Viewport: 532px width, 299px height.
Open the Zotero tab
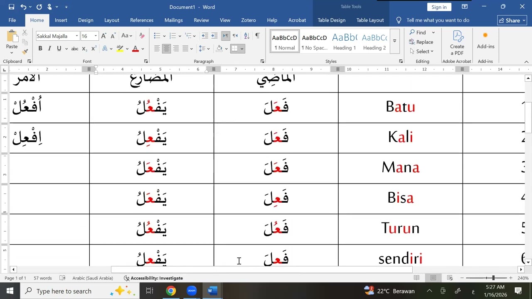click(249, 20)
